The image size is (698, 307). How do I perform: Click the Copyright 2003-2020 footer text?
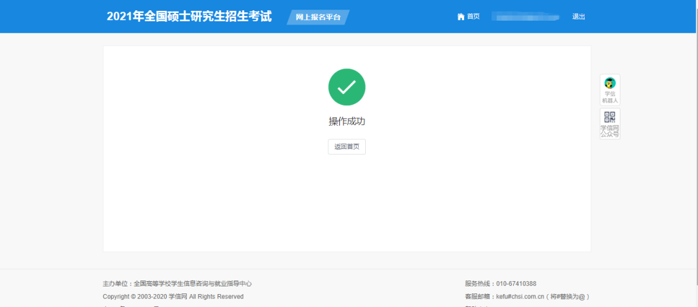tap(135, 297)
